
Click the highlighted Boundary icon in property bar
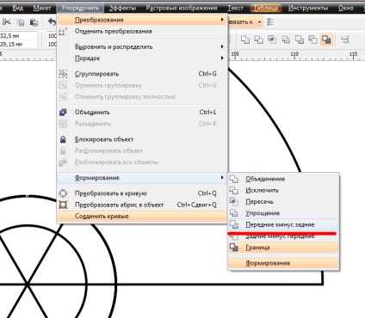coord(326,40)
